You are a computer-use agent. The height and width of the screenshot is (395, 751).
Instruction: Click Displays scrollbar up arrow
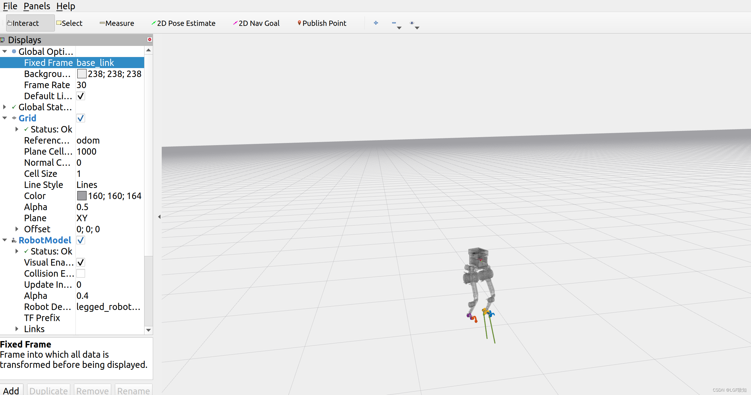tap(148, 50)
